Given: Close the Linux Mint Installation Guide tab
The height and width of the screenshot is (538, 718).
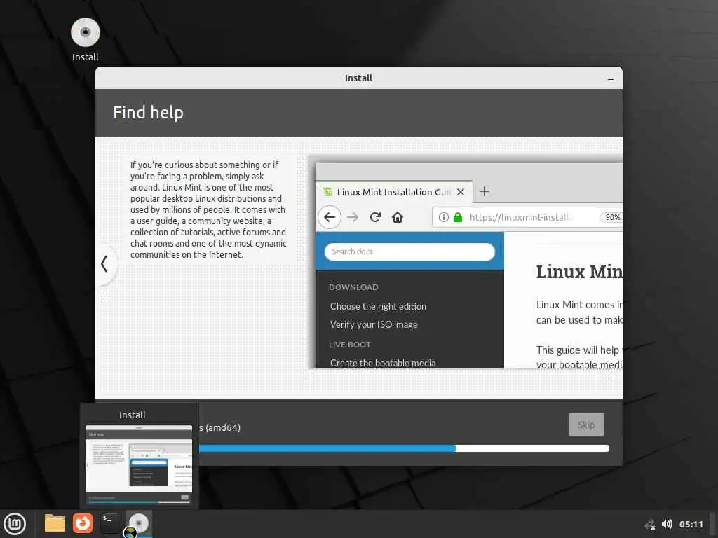Looking at the screenshot, I should click(461, 192).
